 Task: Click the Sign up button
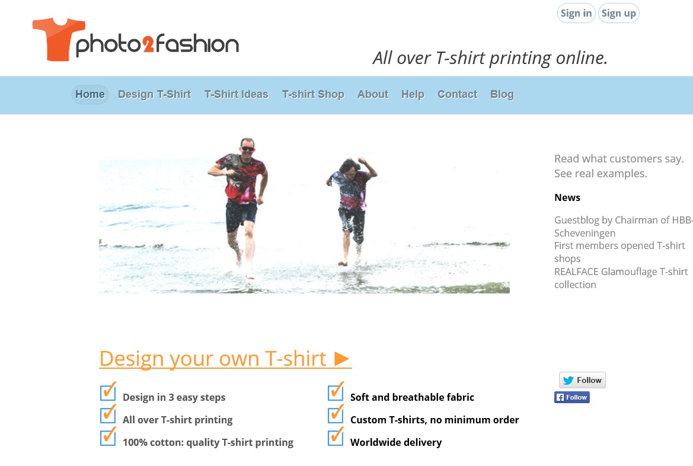(x=619, y=13)
